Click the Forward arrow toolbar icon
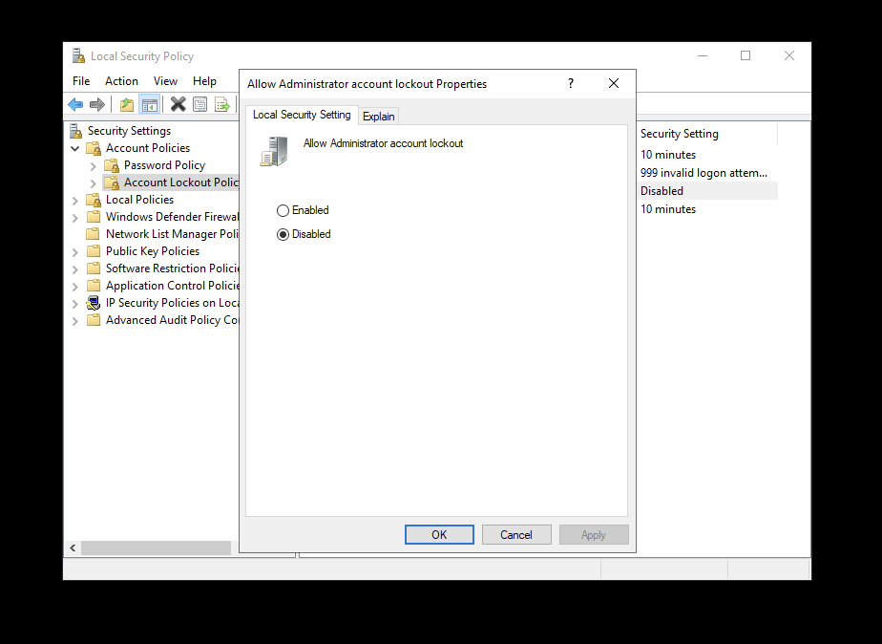The width and height of the screenshot is (882, 644). click(x=96, y=105)
